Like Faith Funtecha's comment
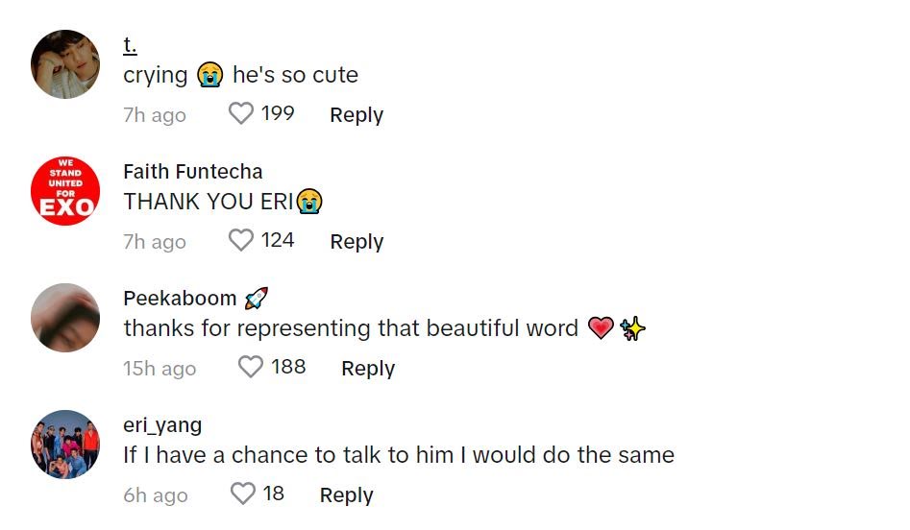The height and width of the screenshot is (530, 910). (x=241, y=240)
